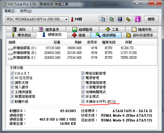
Task: Switch to the 磁碟監視 disk monitor tab
Action: [x=82, y=29]
